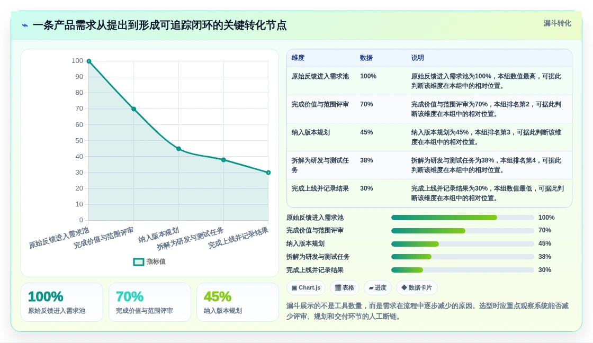Click the 指标值 legend label

[156, 261]
